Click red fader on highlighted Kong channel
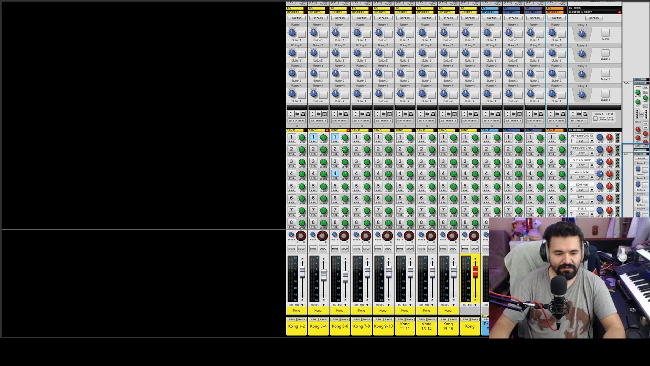Screen dimensions: 650x366 [x=475, y=272]
